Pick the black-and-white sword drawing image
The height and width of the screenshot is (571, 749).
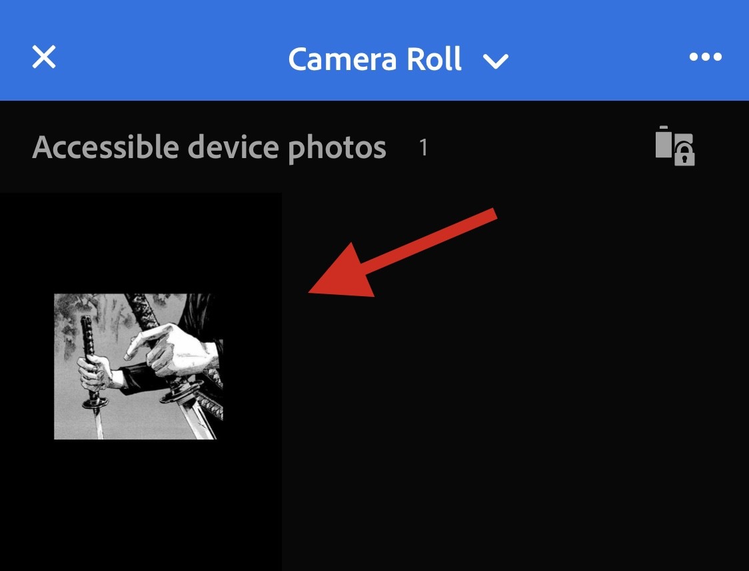tap(139, 366)
